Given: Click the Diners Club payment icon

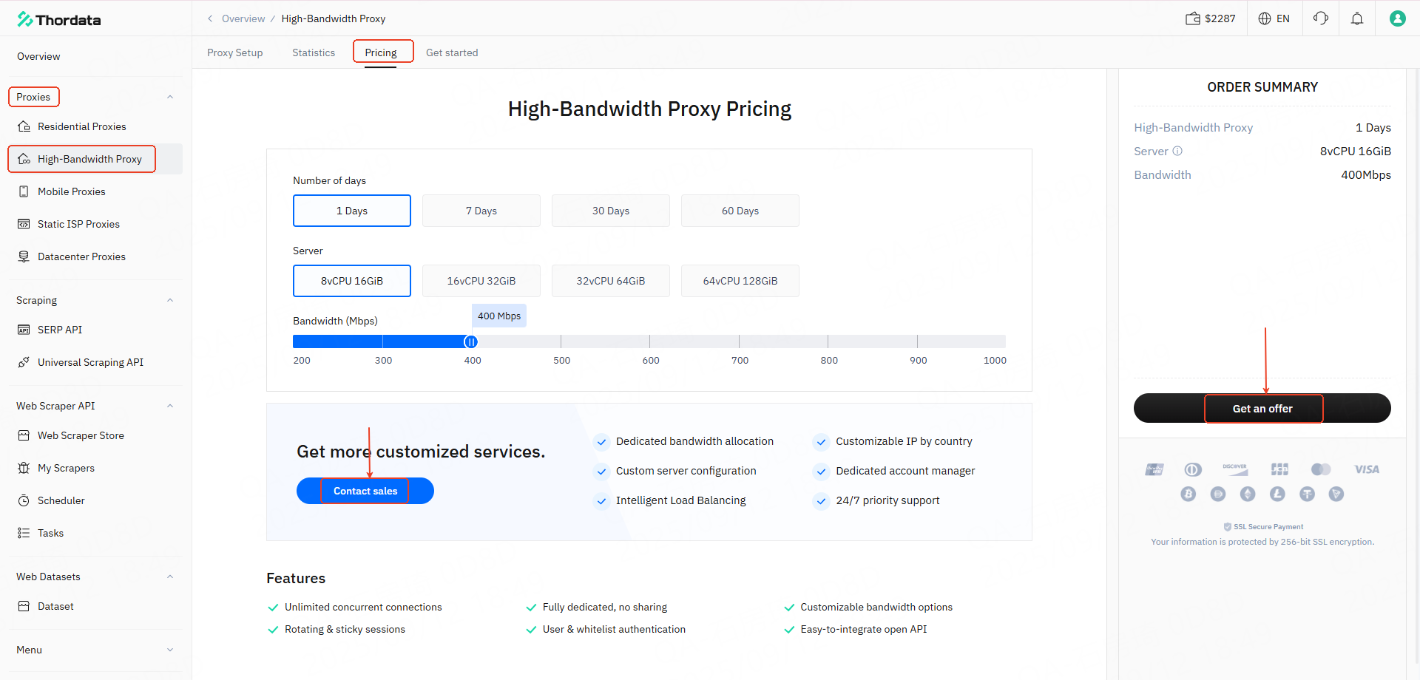Looking at the screenshot, I should point(1192,469).
